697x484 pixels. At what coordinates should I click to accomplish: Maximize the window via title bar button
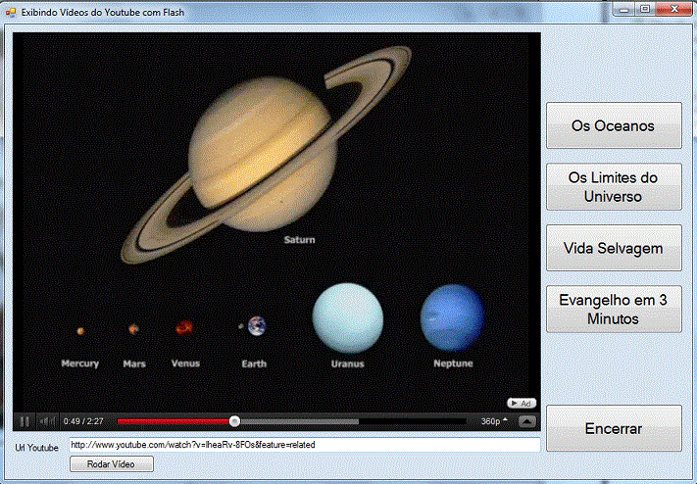pos(645,10)
